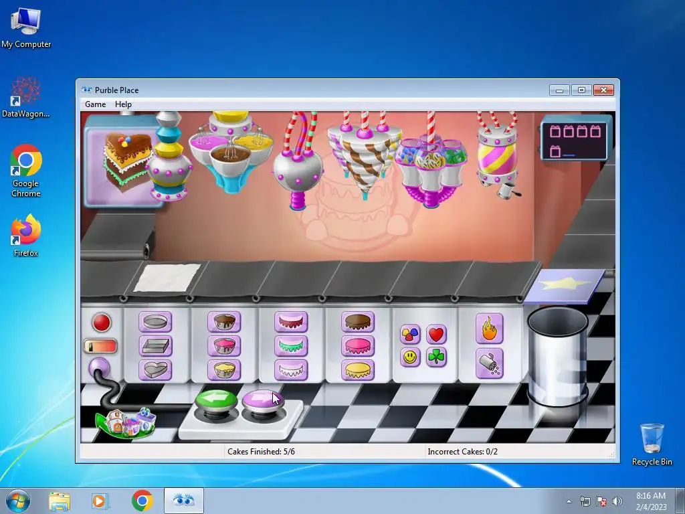Click the order preview cake screen
Image resolution: width=685 pixels, height=514 pixels.
[x=122, y=161]
